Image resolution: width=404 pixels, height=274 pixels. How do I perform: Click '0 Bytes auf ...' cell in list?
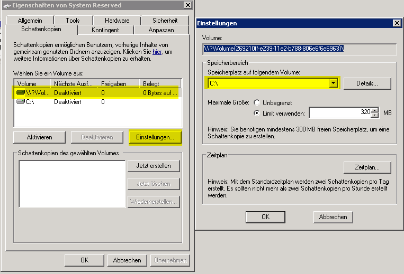point(160,93)
